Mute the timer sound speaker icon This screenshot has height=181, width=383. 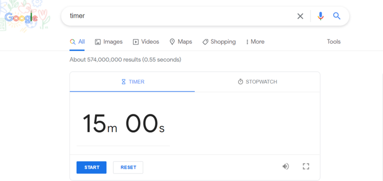pyautogui.click(x=286, y=167)
